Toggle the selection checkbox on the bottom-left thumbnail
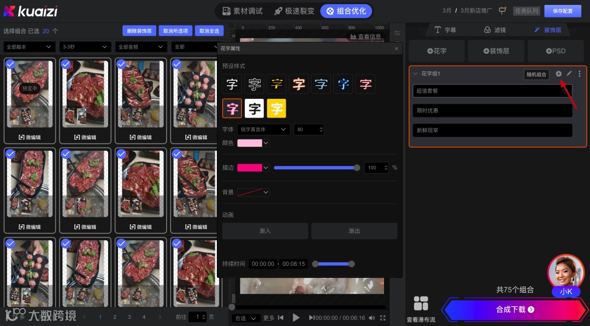This screenshot has width=590, height=326. tap(10, 244)
